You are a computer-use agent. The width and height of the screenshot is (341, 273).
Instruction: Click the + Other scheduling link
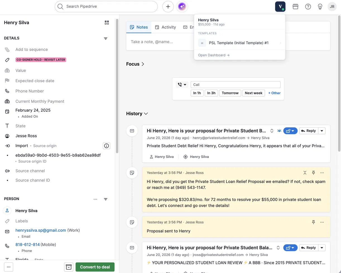coord(274,93)
